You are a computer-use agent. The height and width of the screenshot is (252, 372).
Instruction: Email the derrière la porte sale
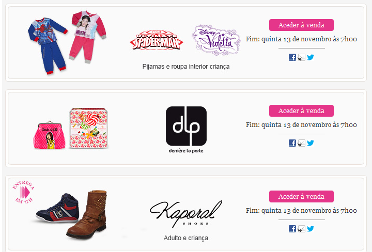[301, 143]
